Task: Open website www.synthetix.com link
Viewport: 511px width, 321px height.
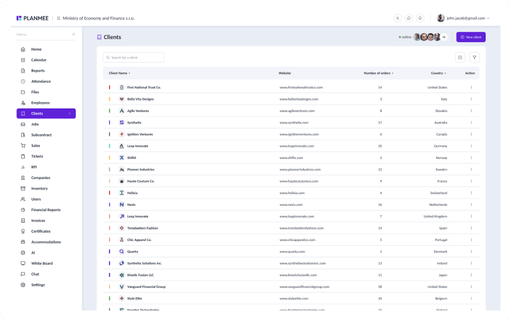Action: 294,123
